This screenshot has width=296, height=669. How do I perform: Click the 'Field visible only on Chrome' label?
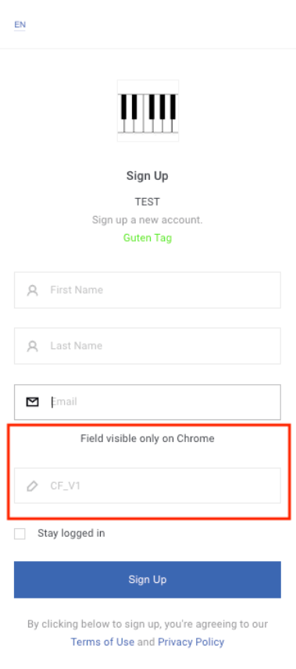click(148, 438)
